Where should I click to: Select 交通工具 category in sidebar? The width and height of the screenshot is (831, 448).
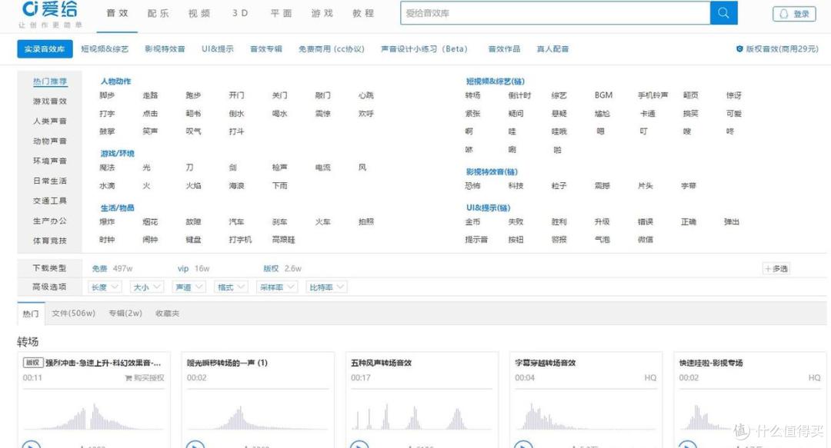[50, 201]
